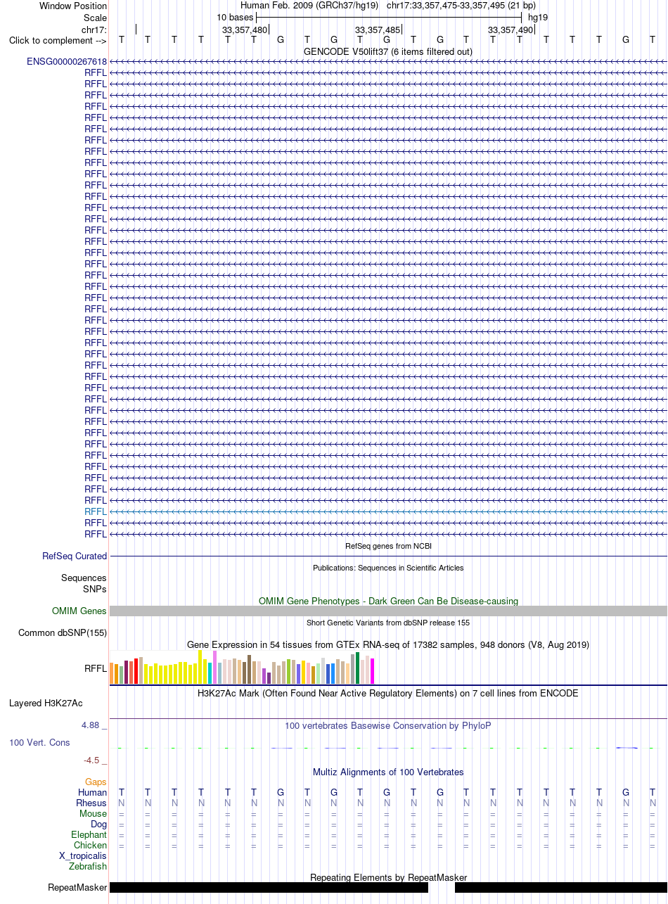
Task: Select the light-blue highlighted RFFL transcript label
Action: tap(96, 511)
